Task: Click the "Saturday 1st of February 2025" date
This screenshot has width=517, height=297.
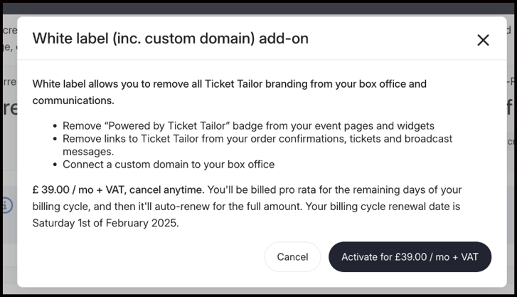Action: pyautogui.click(x=105, y=223)
